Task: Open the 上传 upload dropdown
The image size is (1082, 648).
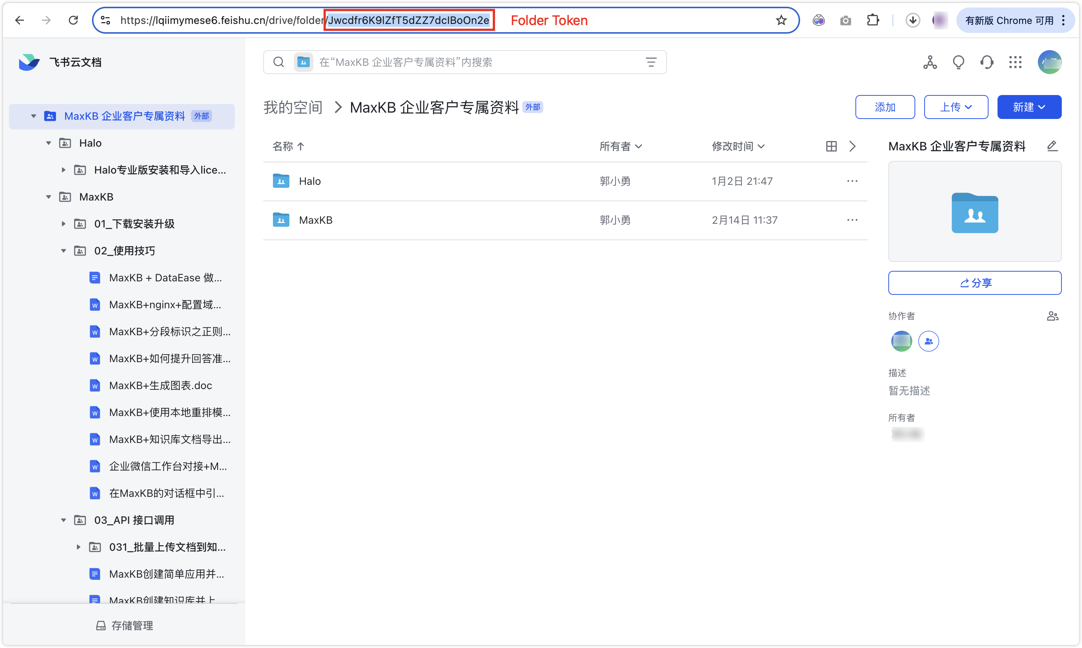Action: (956, 107)
